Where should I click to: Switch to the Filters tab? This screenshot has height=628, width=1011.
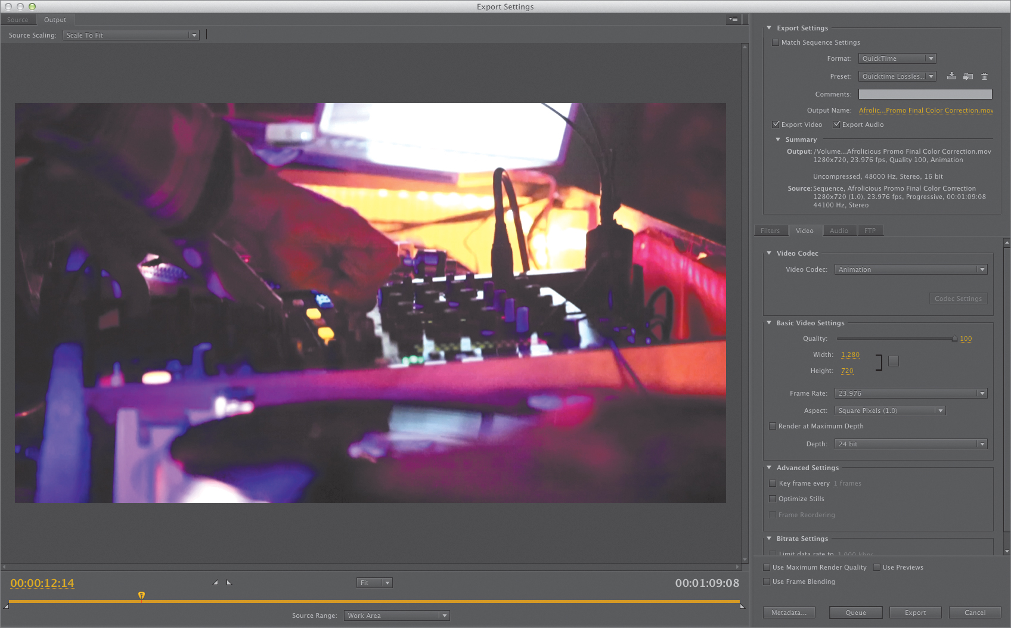coord(770,231)
